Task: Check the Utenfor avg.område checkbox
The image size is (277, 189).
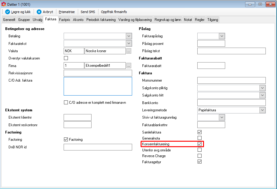Action: [x=200, y=150]
